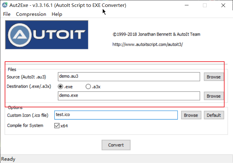This screenshot has height=163, width=233.
Task: Click the Source demo.au3 input field
Action: (129, 77)
